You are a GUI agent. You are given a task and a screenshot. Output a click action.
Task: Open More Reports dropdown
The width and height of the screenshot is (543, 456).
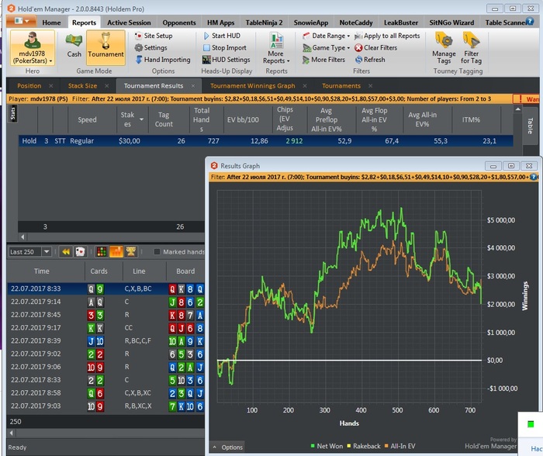pyautogui.click(x=276, y=49)
